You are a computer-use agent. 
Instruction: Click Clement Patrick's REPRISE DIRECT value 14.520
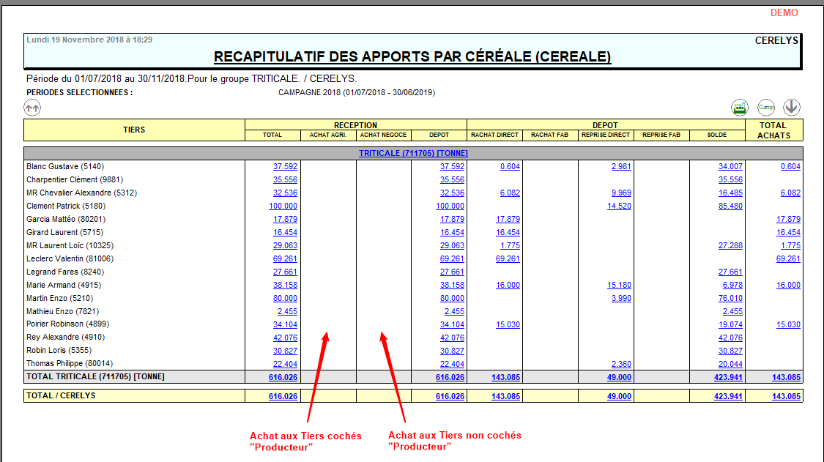(x=619, y=206)
